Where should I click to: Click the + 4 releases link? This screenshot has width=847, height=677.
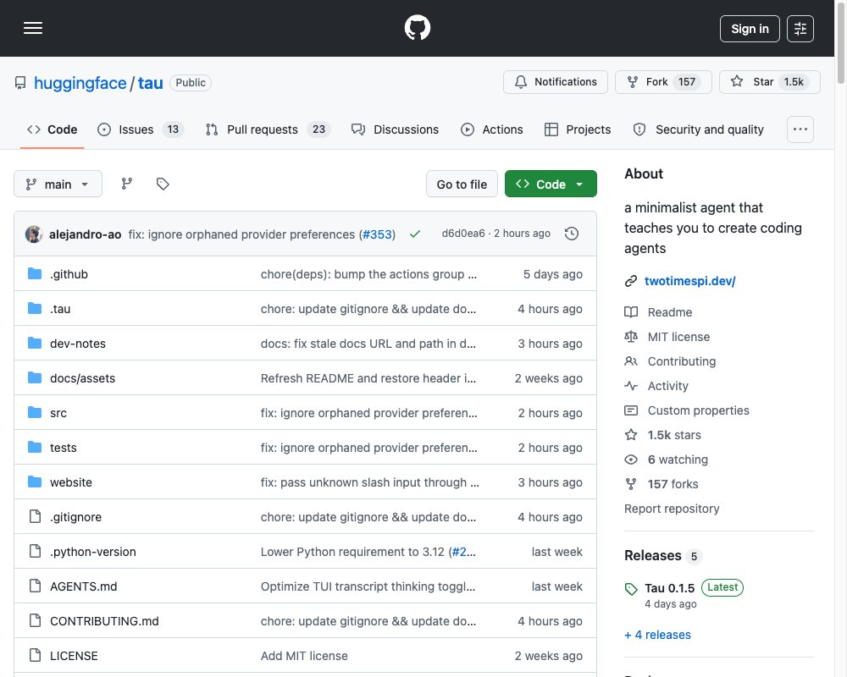(x=657, y=635)
